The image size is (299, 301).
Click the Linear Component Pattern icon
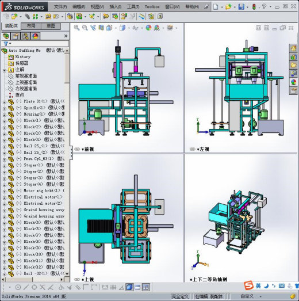coord(35,17)
